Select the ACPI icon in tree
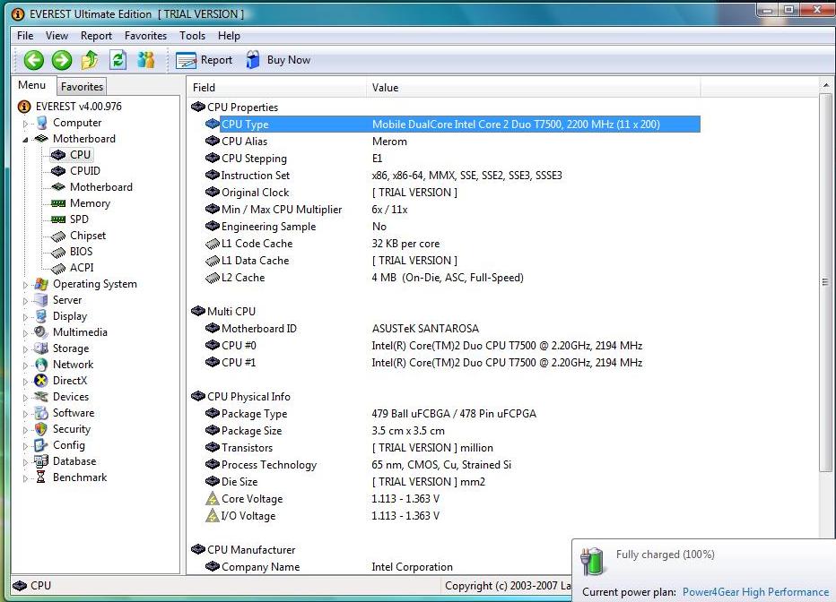Screen dimensions: 836x602 pos(58,268)
